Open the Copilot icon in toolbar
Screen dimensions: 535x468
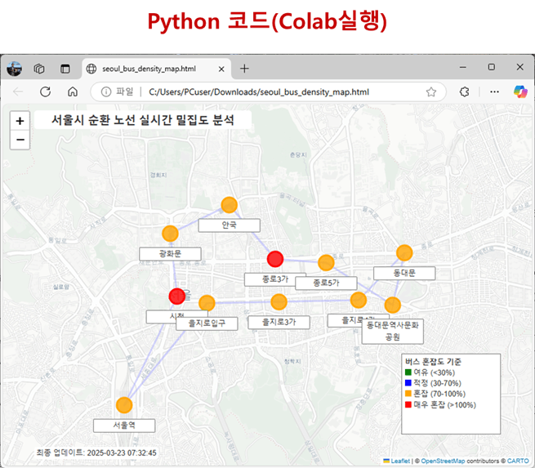click(520, 91)
